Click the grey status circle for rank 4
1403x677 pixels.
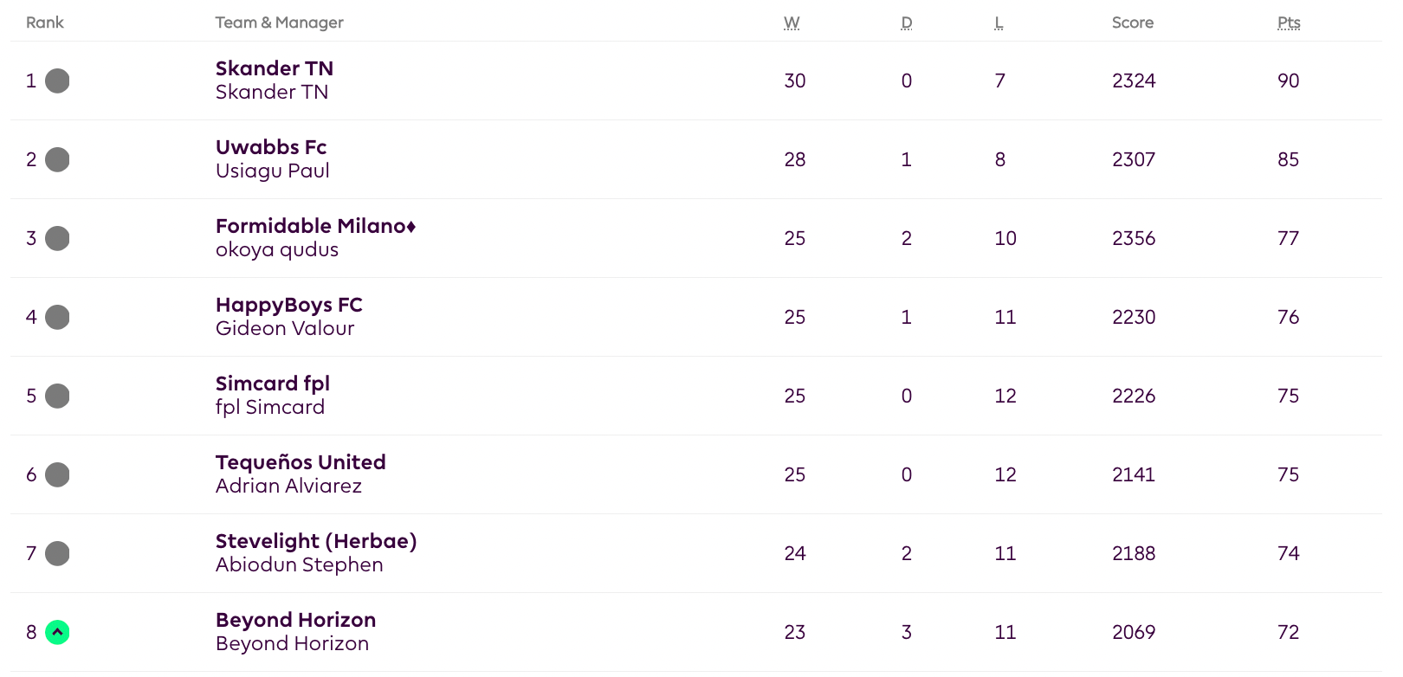tap(57, 317)
